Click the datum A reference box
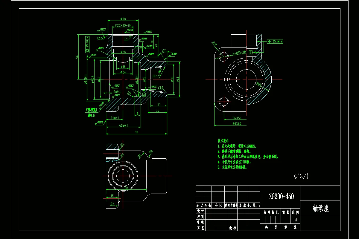The height and width of the screenshot is (239, 359). coord(144,95)
